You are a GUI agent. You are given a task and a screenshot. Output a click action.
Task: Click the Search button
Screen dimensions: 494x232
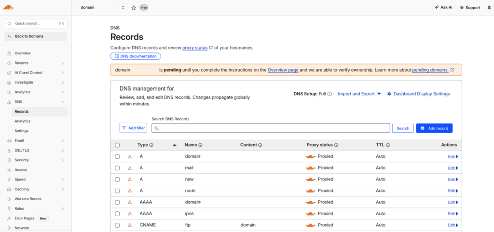(x=403, y=128)
